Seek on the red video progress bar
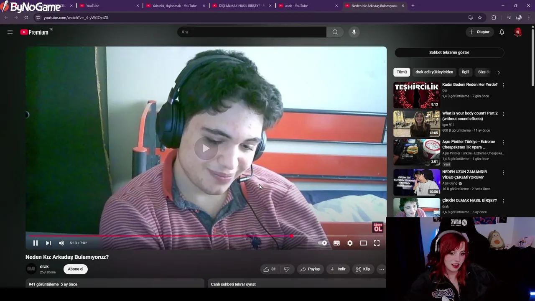 (x=206, y=236)
